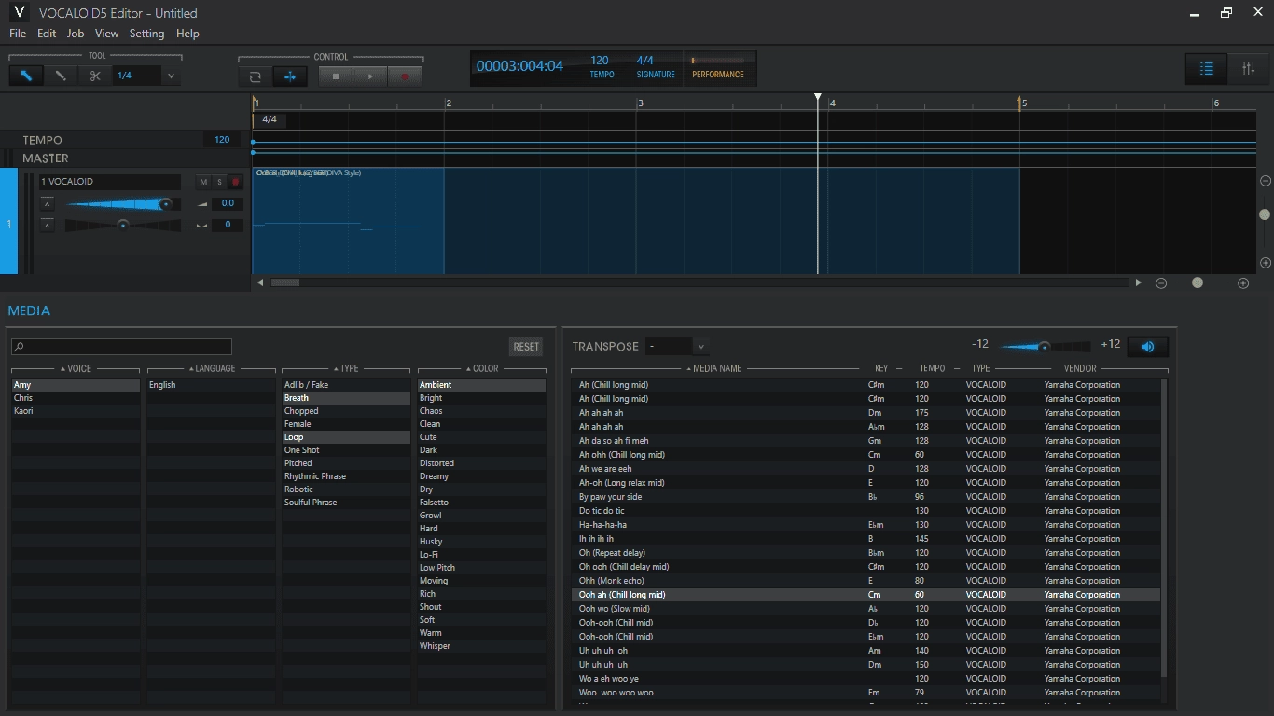Select type Rhythmic Phrase

pos(346,476)
